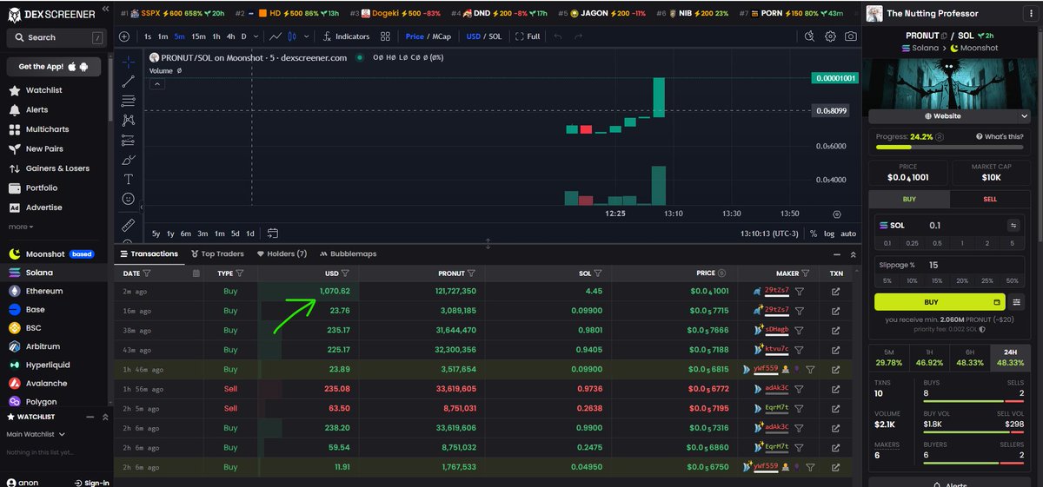Toggle percent scale on chart
The width and height of the screenshot is (1043, 487).
tap(813, 234)
